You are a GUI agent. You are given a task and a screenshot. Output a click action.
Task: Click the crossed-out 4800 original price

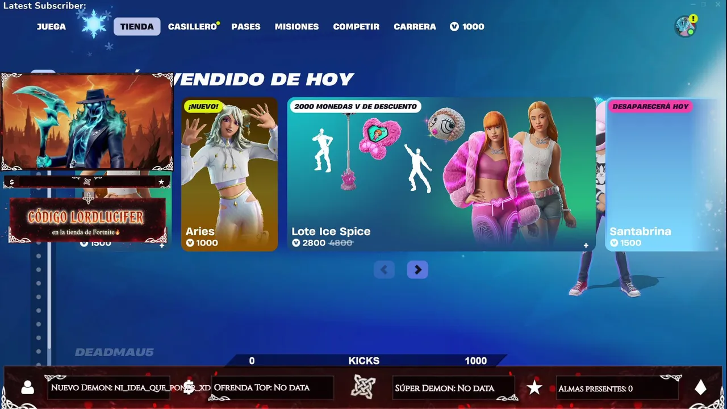(x=341, y=243)
